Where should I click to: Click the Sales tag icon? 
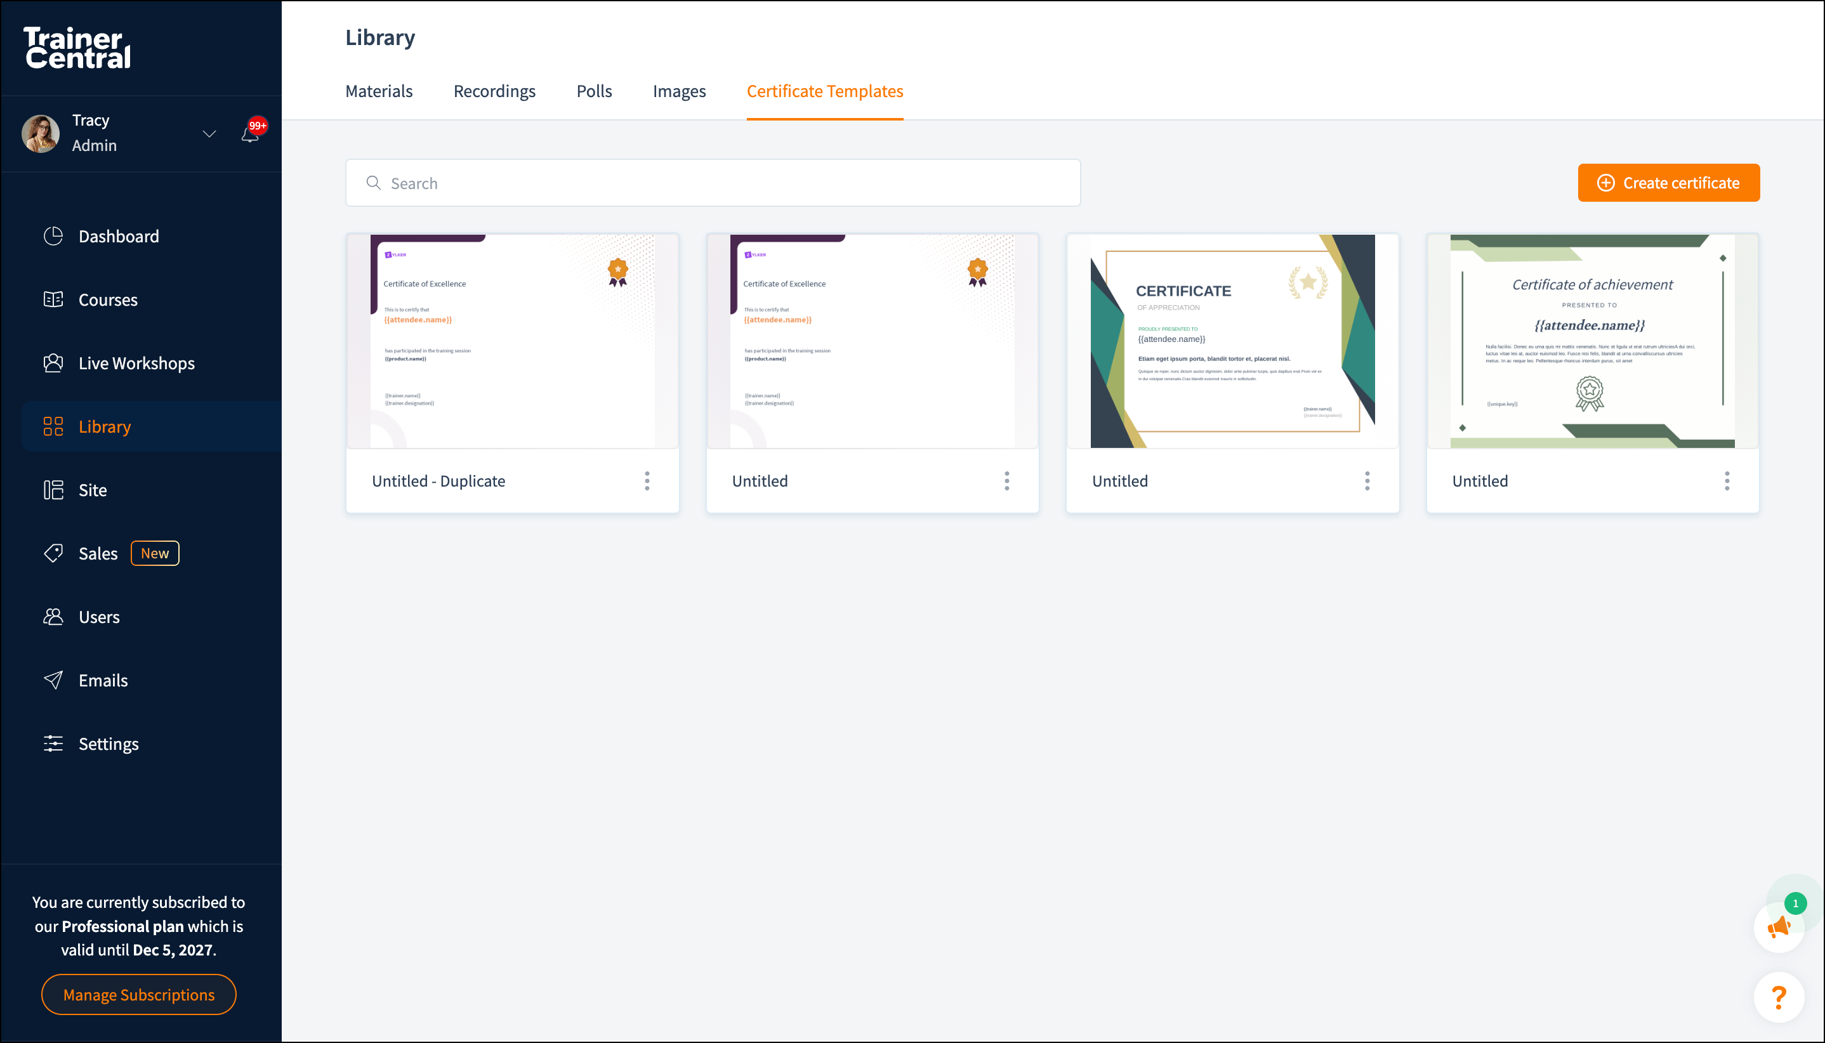coord(53,553)
